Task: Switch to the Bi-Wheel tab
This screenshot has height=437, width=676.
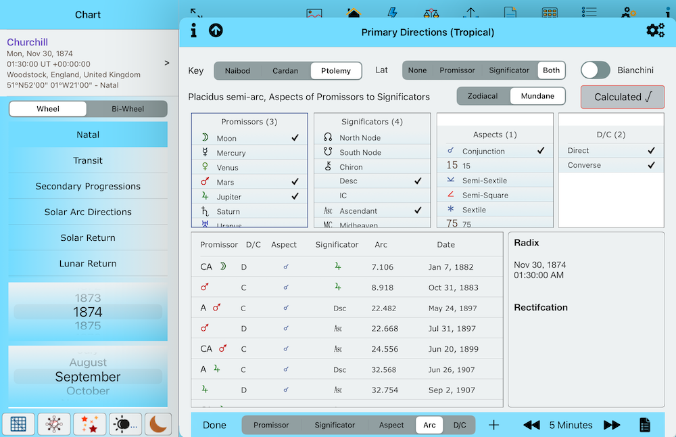Action: point(126,109)
